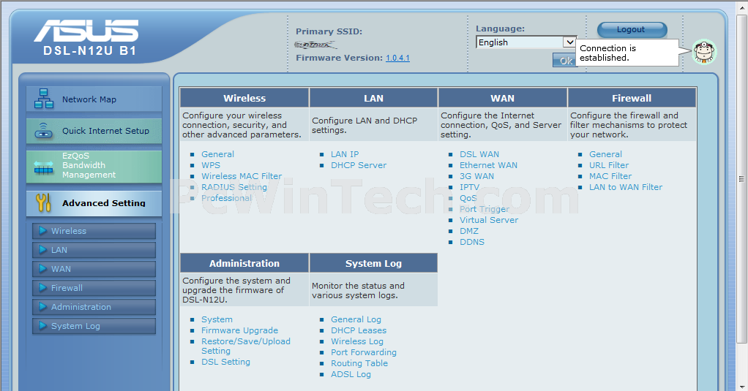Screen dimensions: 748x391
Task: Open the DSL WAN link
Action: click(479, 153)
